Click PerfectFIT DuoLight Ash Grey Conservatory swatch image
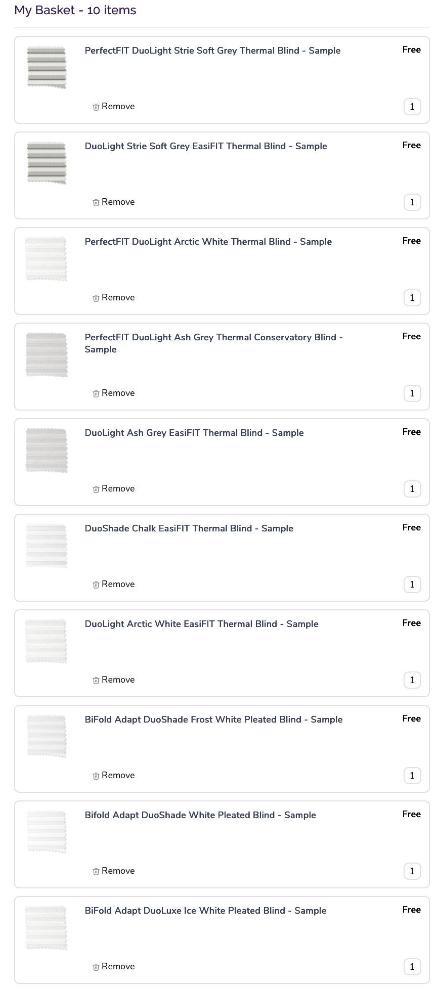This screenshot has height=989, width=439. click(47, 354)
